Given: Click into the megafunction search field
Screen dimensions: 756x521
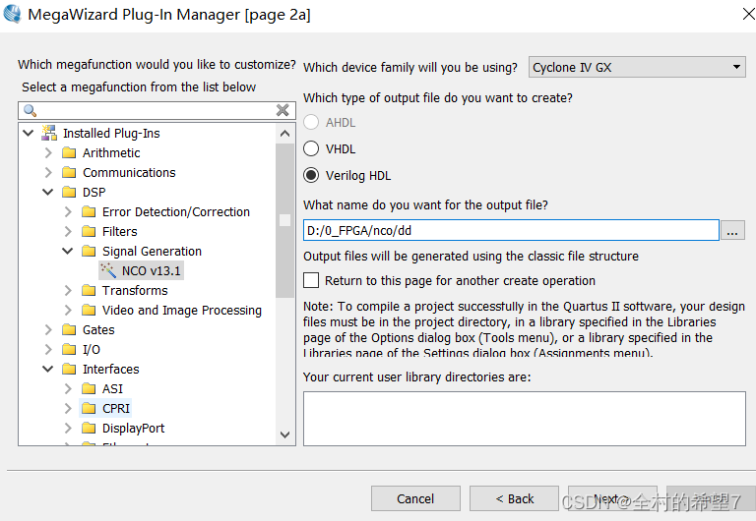Looking at the screenshot, I should click(157, 111).
